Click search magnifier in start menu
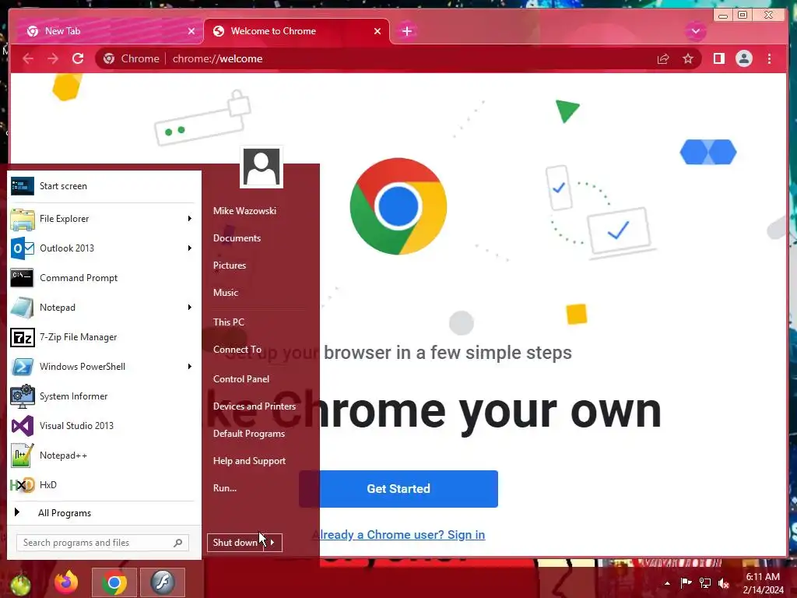Viewport: 797px width, 598px height. pyautogui.click(x=178, y=543)
